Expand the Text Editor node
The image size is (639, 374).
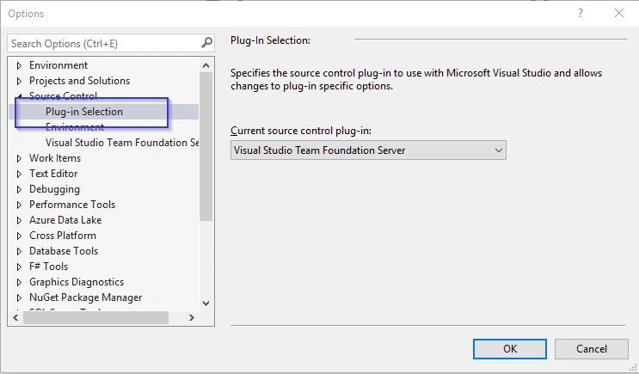19,174
